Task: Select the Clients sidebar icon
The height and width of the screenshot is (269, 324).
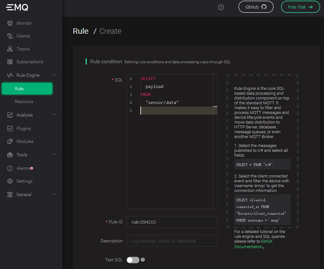Action: [x=11, y=36]
